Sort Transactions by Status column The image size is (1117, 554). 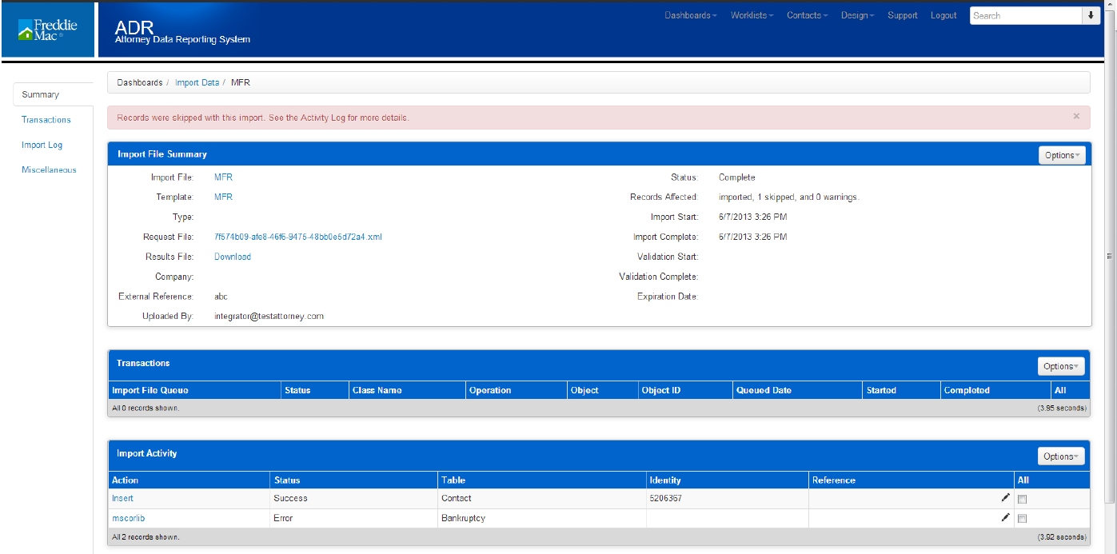coord(297,390)
